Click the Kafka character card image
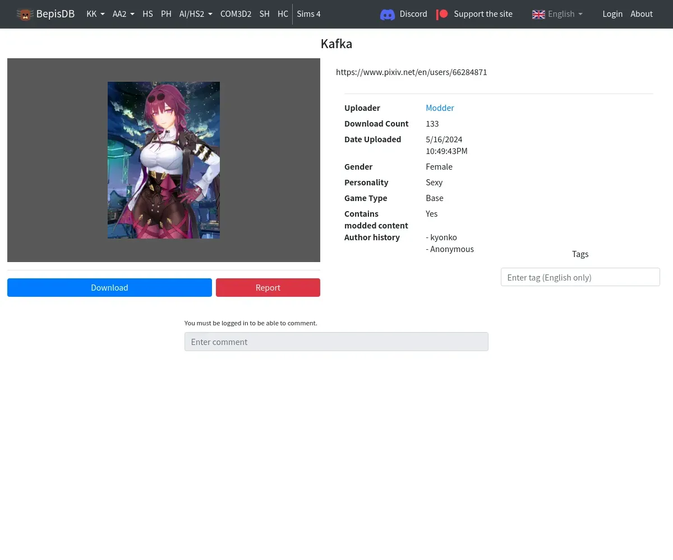This screenshot has width=673, height=560. click(x=164, y=160)
